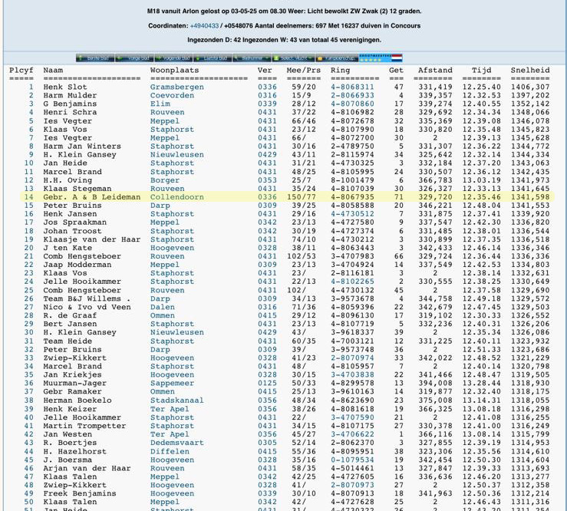Image resolution: width=567 pixels, height=511 pixels.
Task: Open Ter Apel link for Henk Keizer
Action: pyautogui.click(x=170, y=409)
